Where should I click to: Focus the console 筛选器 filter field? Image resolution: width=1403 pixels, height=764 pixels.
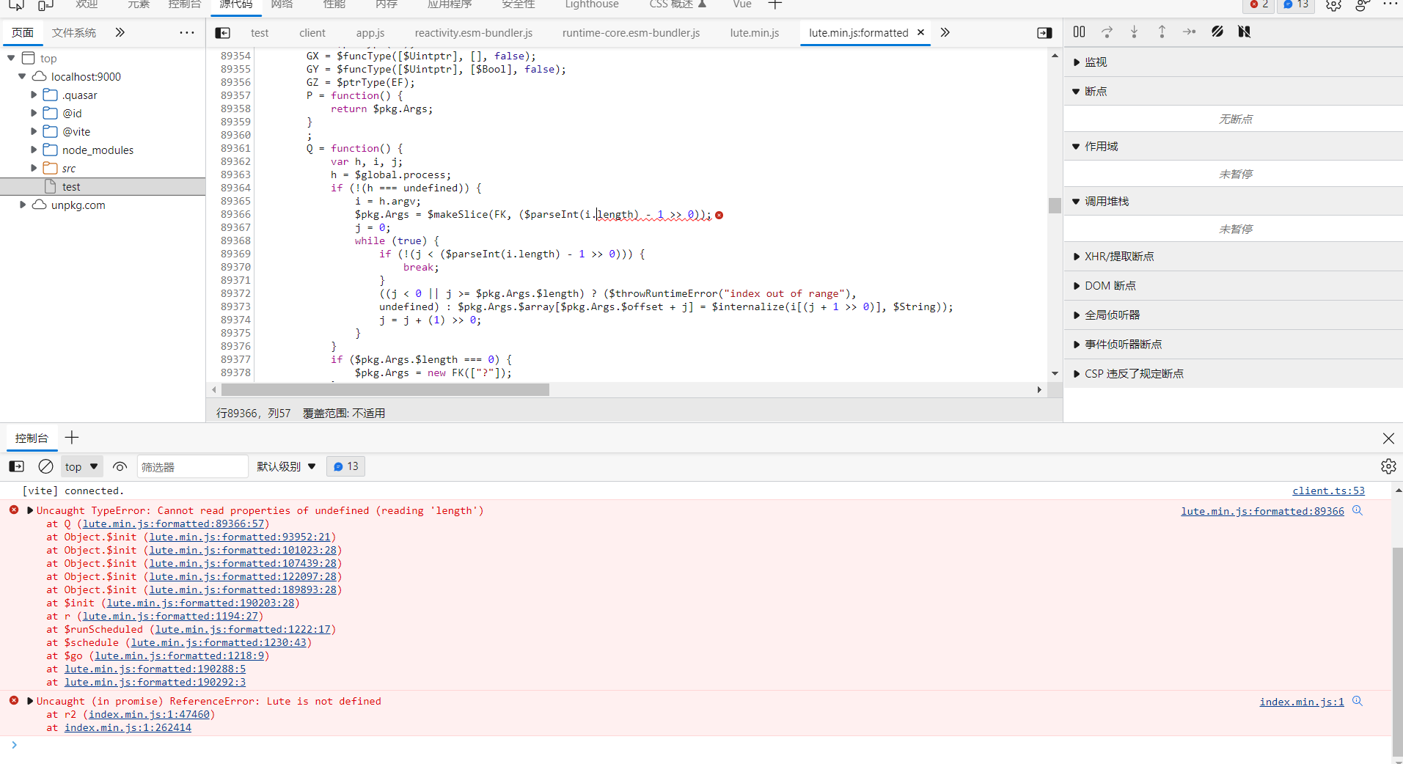[192, 466]
